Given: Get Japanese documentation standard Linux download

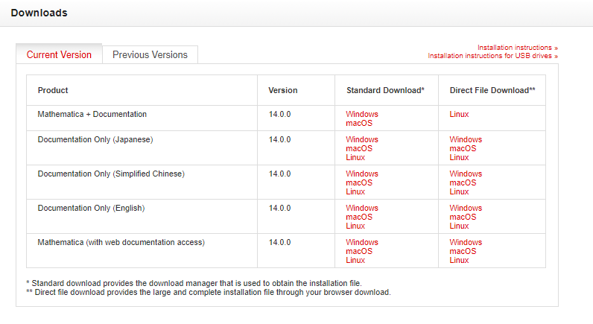Looking at the screenshot, I should click(355, 157).
